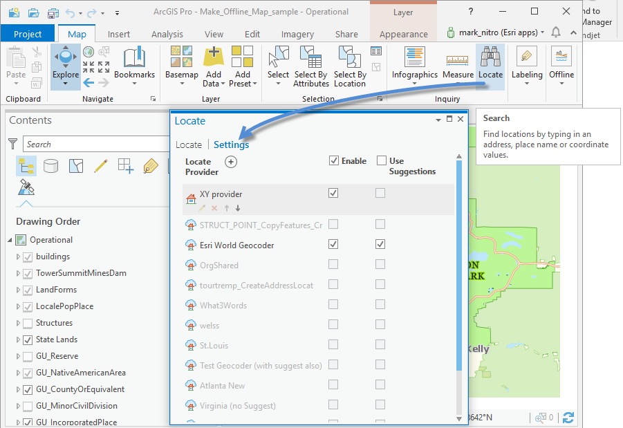
Task: Select the OrgShared locator row
Action: pyautogui.click(x=219, y=266)
